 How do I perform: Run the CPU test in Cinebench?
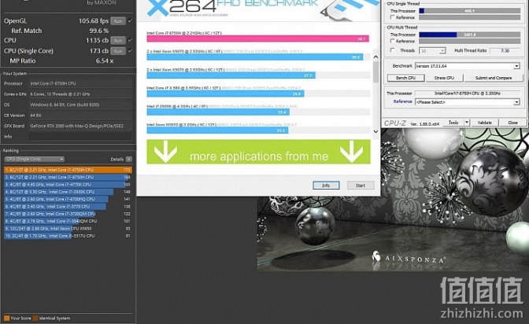118,40
